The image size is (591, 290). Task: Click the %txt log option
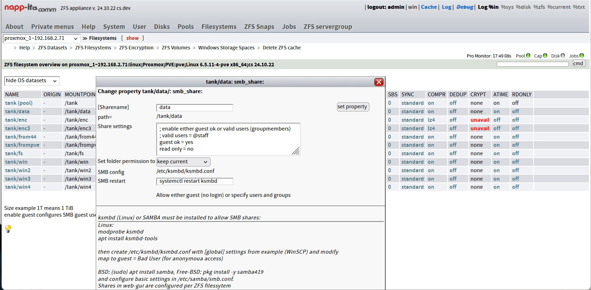tap(579, 7)
